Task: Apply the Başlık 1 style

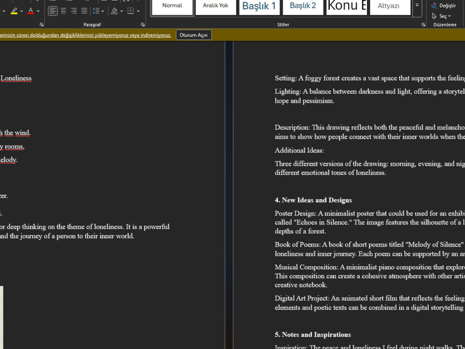Action: click(259, 7)
